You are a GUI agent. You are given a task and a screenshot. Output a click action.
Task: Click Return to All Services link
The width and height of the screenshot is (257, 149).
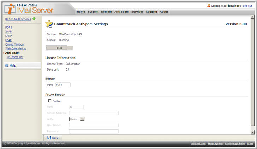[18, 19]
